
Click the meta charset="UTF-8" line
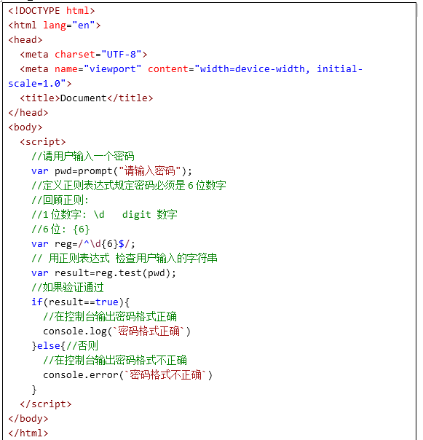coord(84,55)
